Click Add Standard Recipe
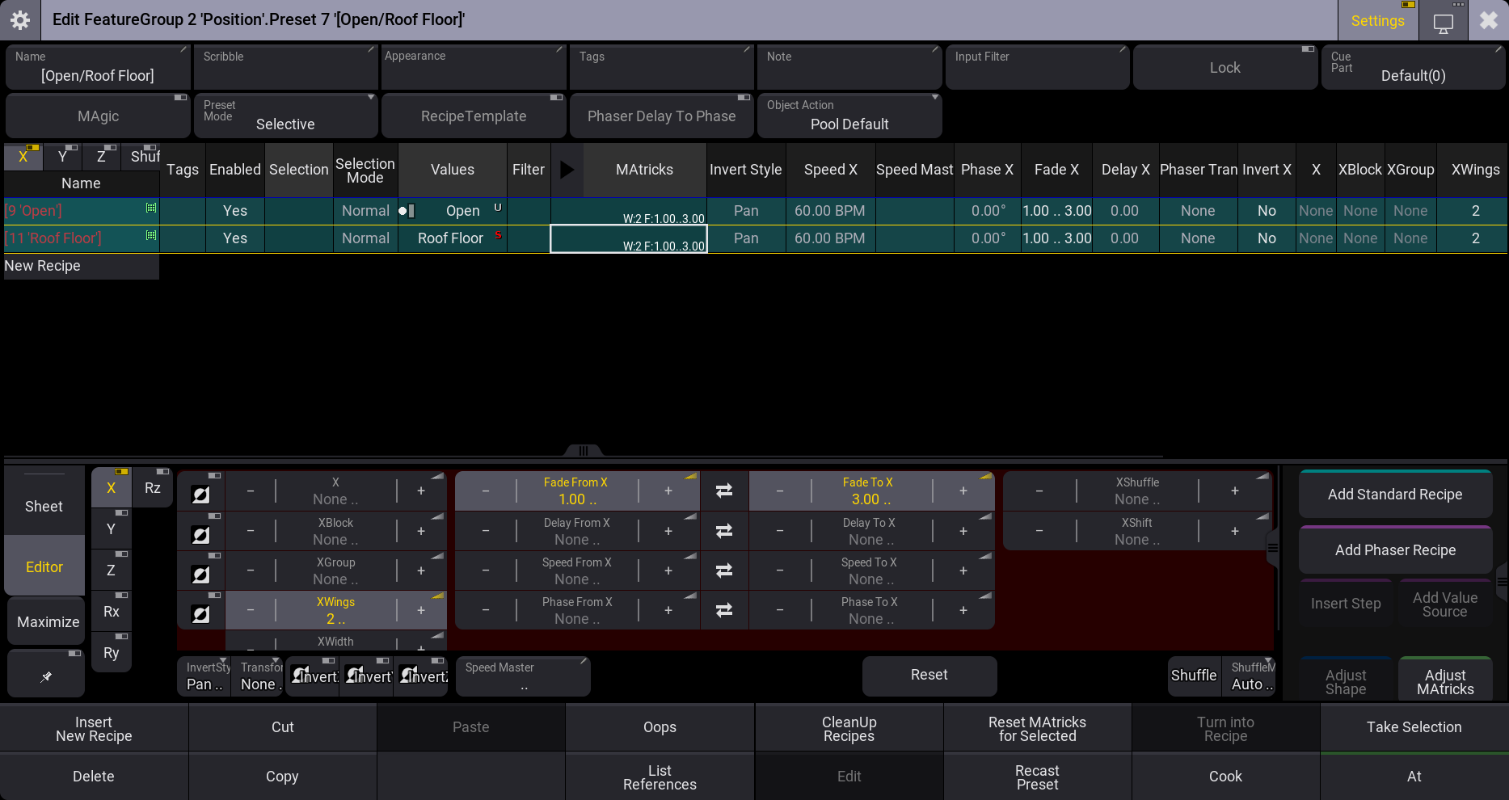Image resolution: width=1509 pixels, height=800 pixels. coord(1395,495)
